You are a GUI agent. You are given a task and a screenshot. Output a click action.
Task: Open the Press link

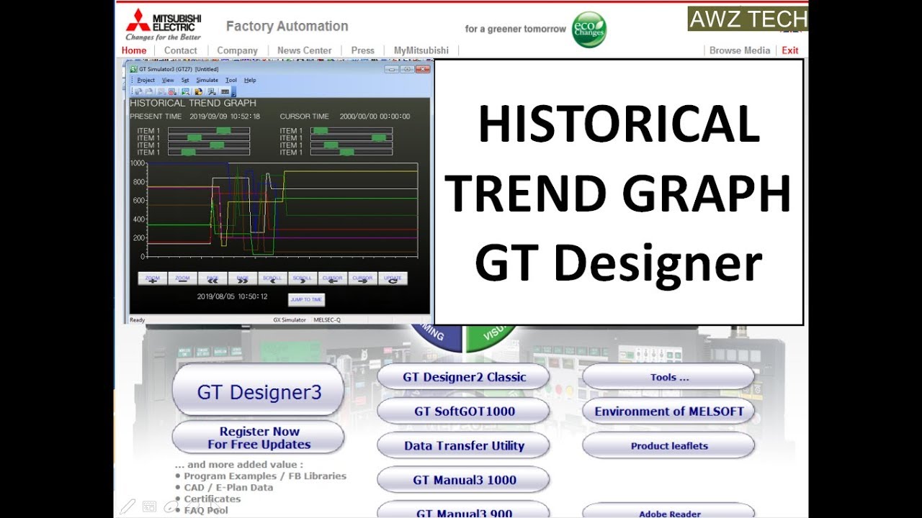tap(363, 50)
